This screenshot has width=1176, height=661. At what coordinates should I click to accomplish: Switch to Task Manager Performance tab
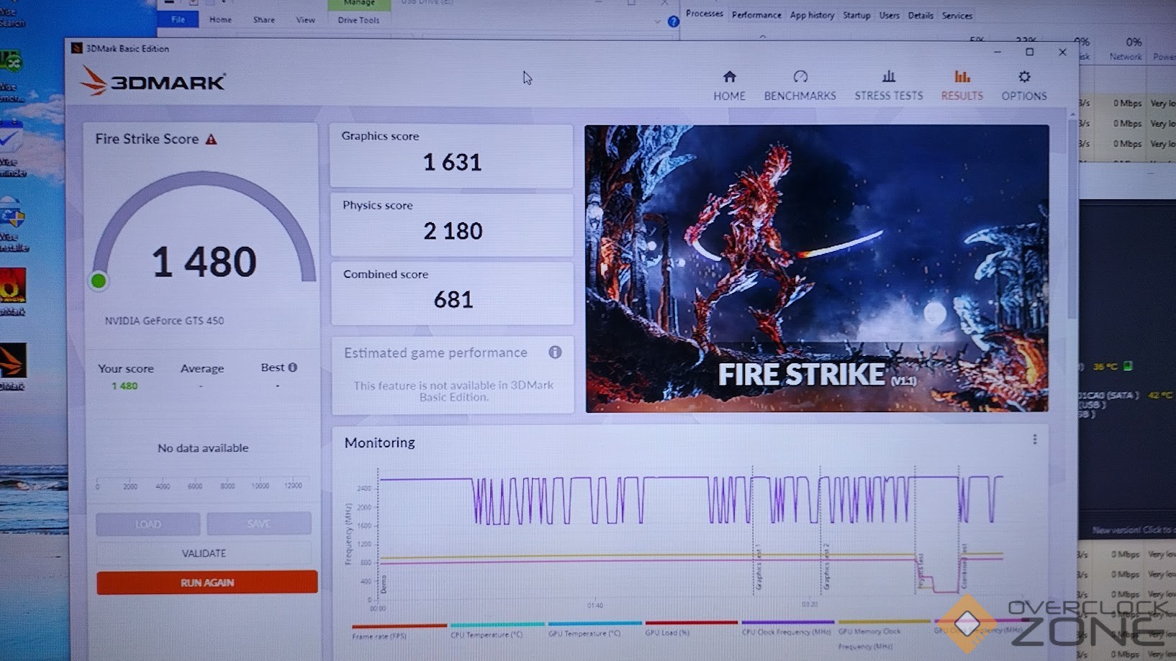(756, 15)
